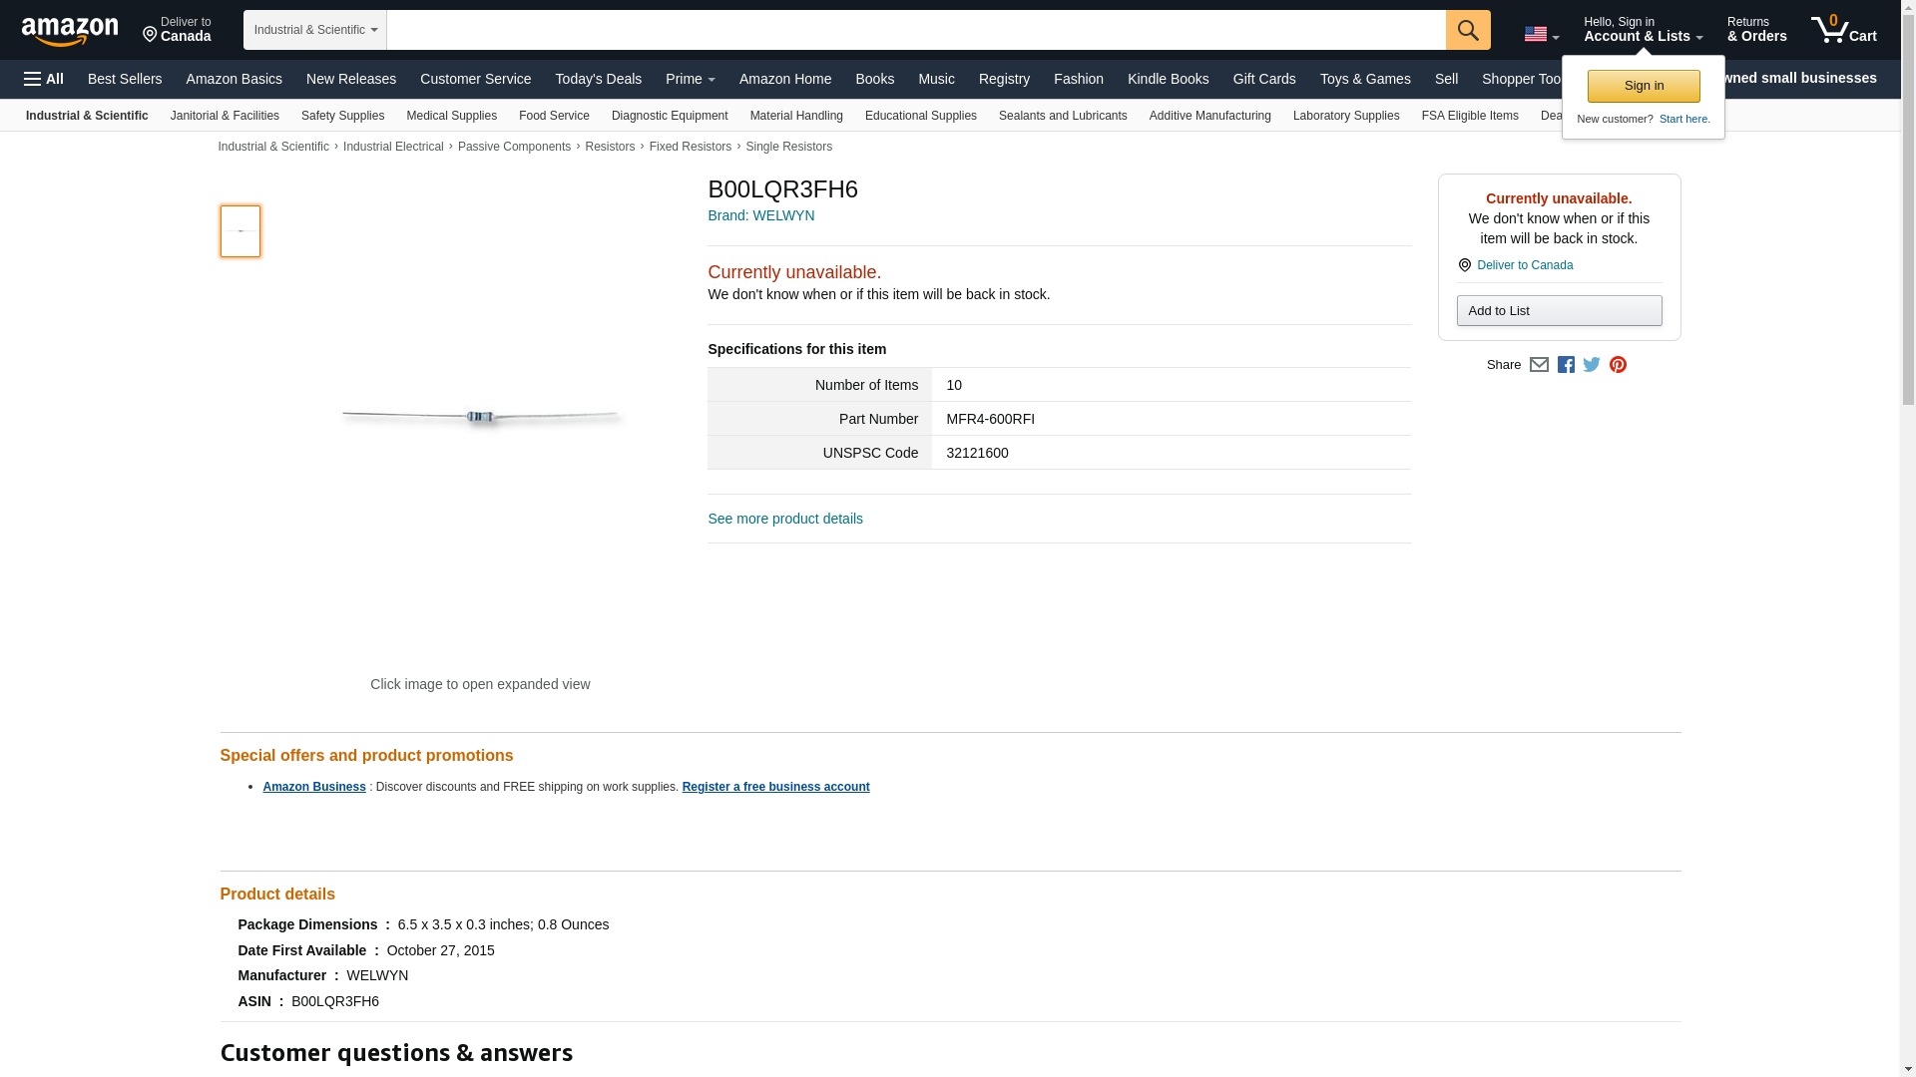Viewport: 1916px width, 1077px height.
Task: Share product via email icon
Action: click(x=1539, y=365)
